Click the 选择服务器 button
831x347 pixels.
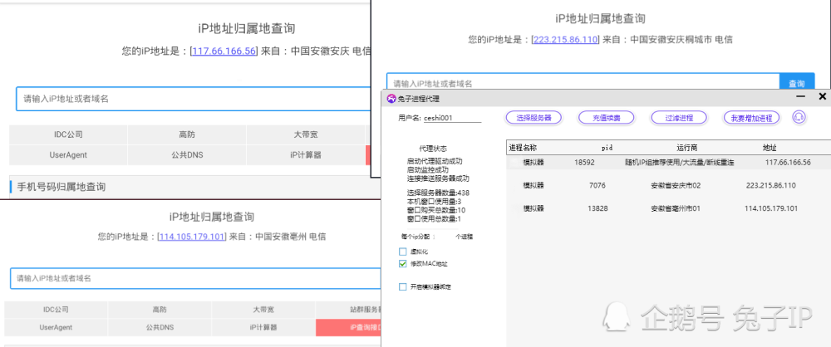coord(534,118)
